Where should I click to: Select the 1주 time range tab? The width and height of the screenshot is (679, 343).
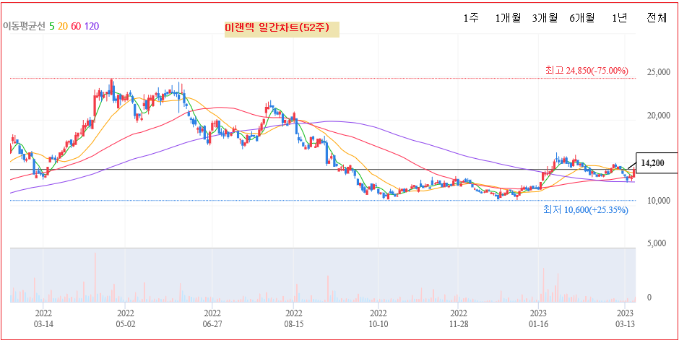[x=471, y=18]
